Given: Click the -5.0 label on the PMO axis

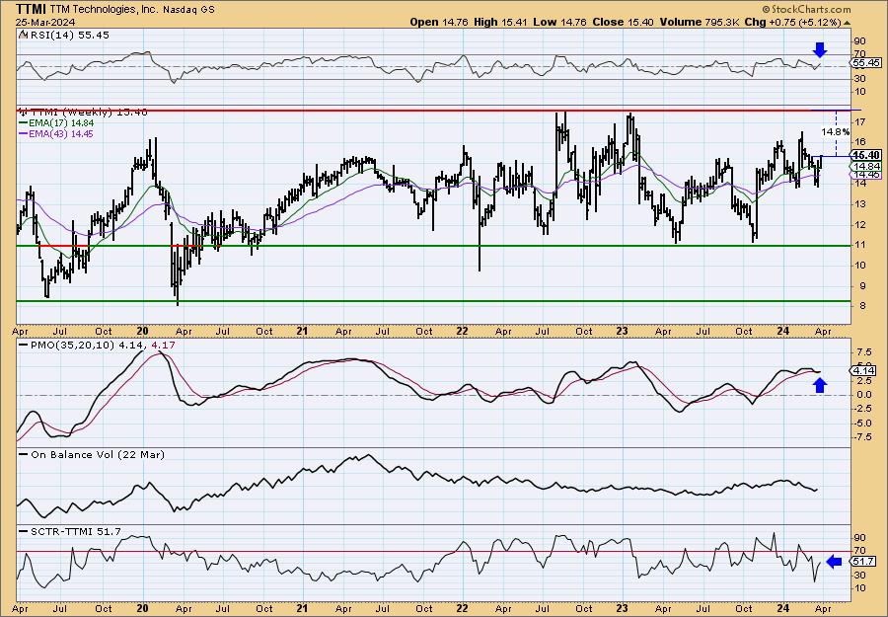Looking at the screenshot, I should 862,423.
